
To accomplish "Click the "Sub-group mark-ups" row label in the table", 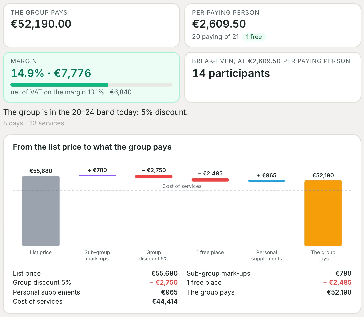I will tap(218, 273).
